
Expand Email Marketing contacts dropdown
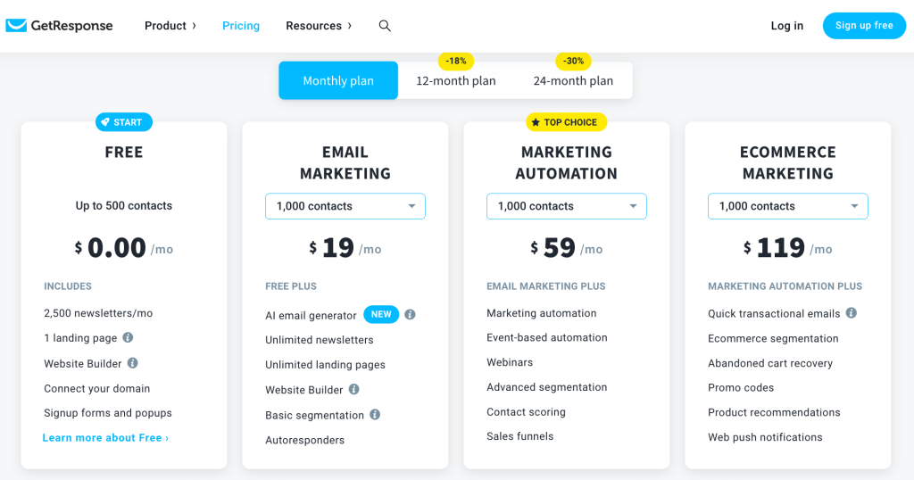click(x=345, y=206)
